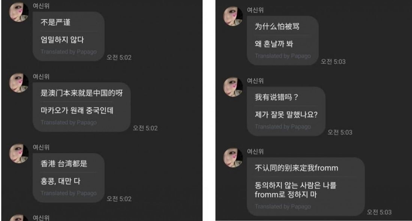Click 'Translated by Papago' under '제가 잘못 말했나요?'
Viewport: 412px width, 221px height.
pyautogui.click(x=283, y=126)
